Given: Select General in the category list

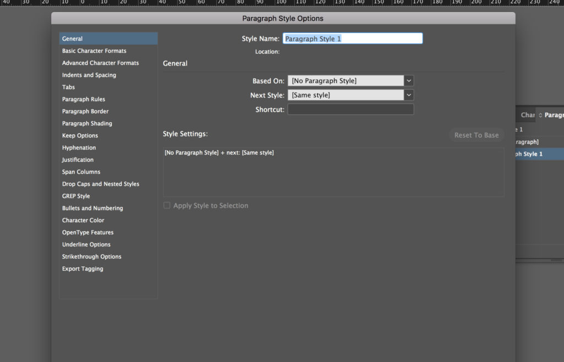Looking at the screenshot, I should click(72, 39).
